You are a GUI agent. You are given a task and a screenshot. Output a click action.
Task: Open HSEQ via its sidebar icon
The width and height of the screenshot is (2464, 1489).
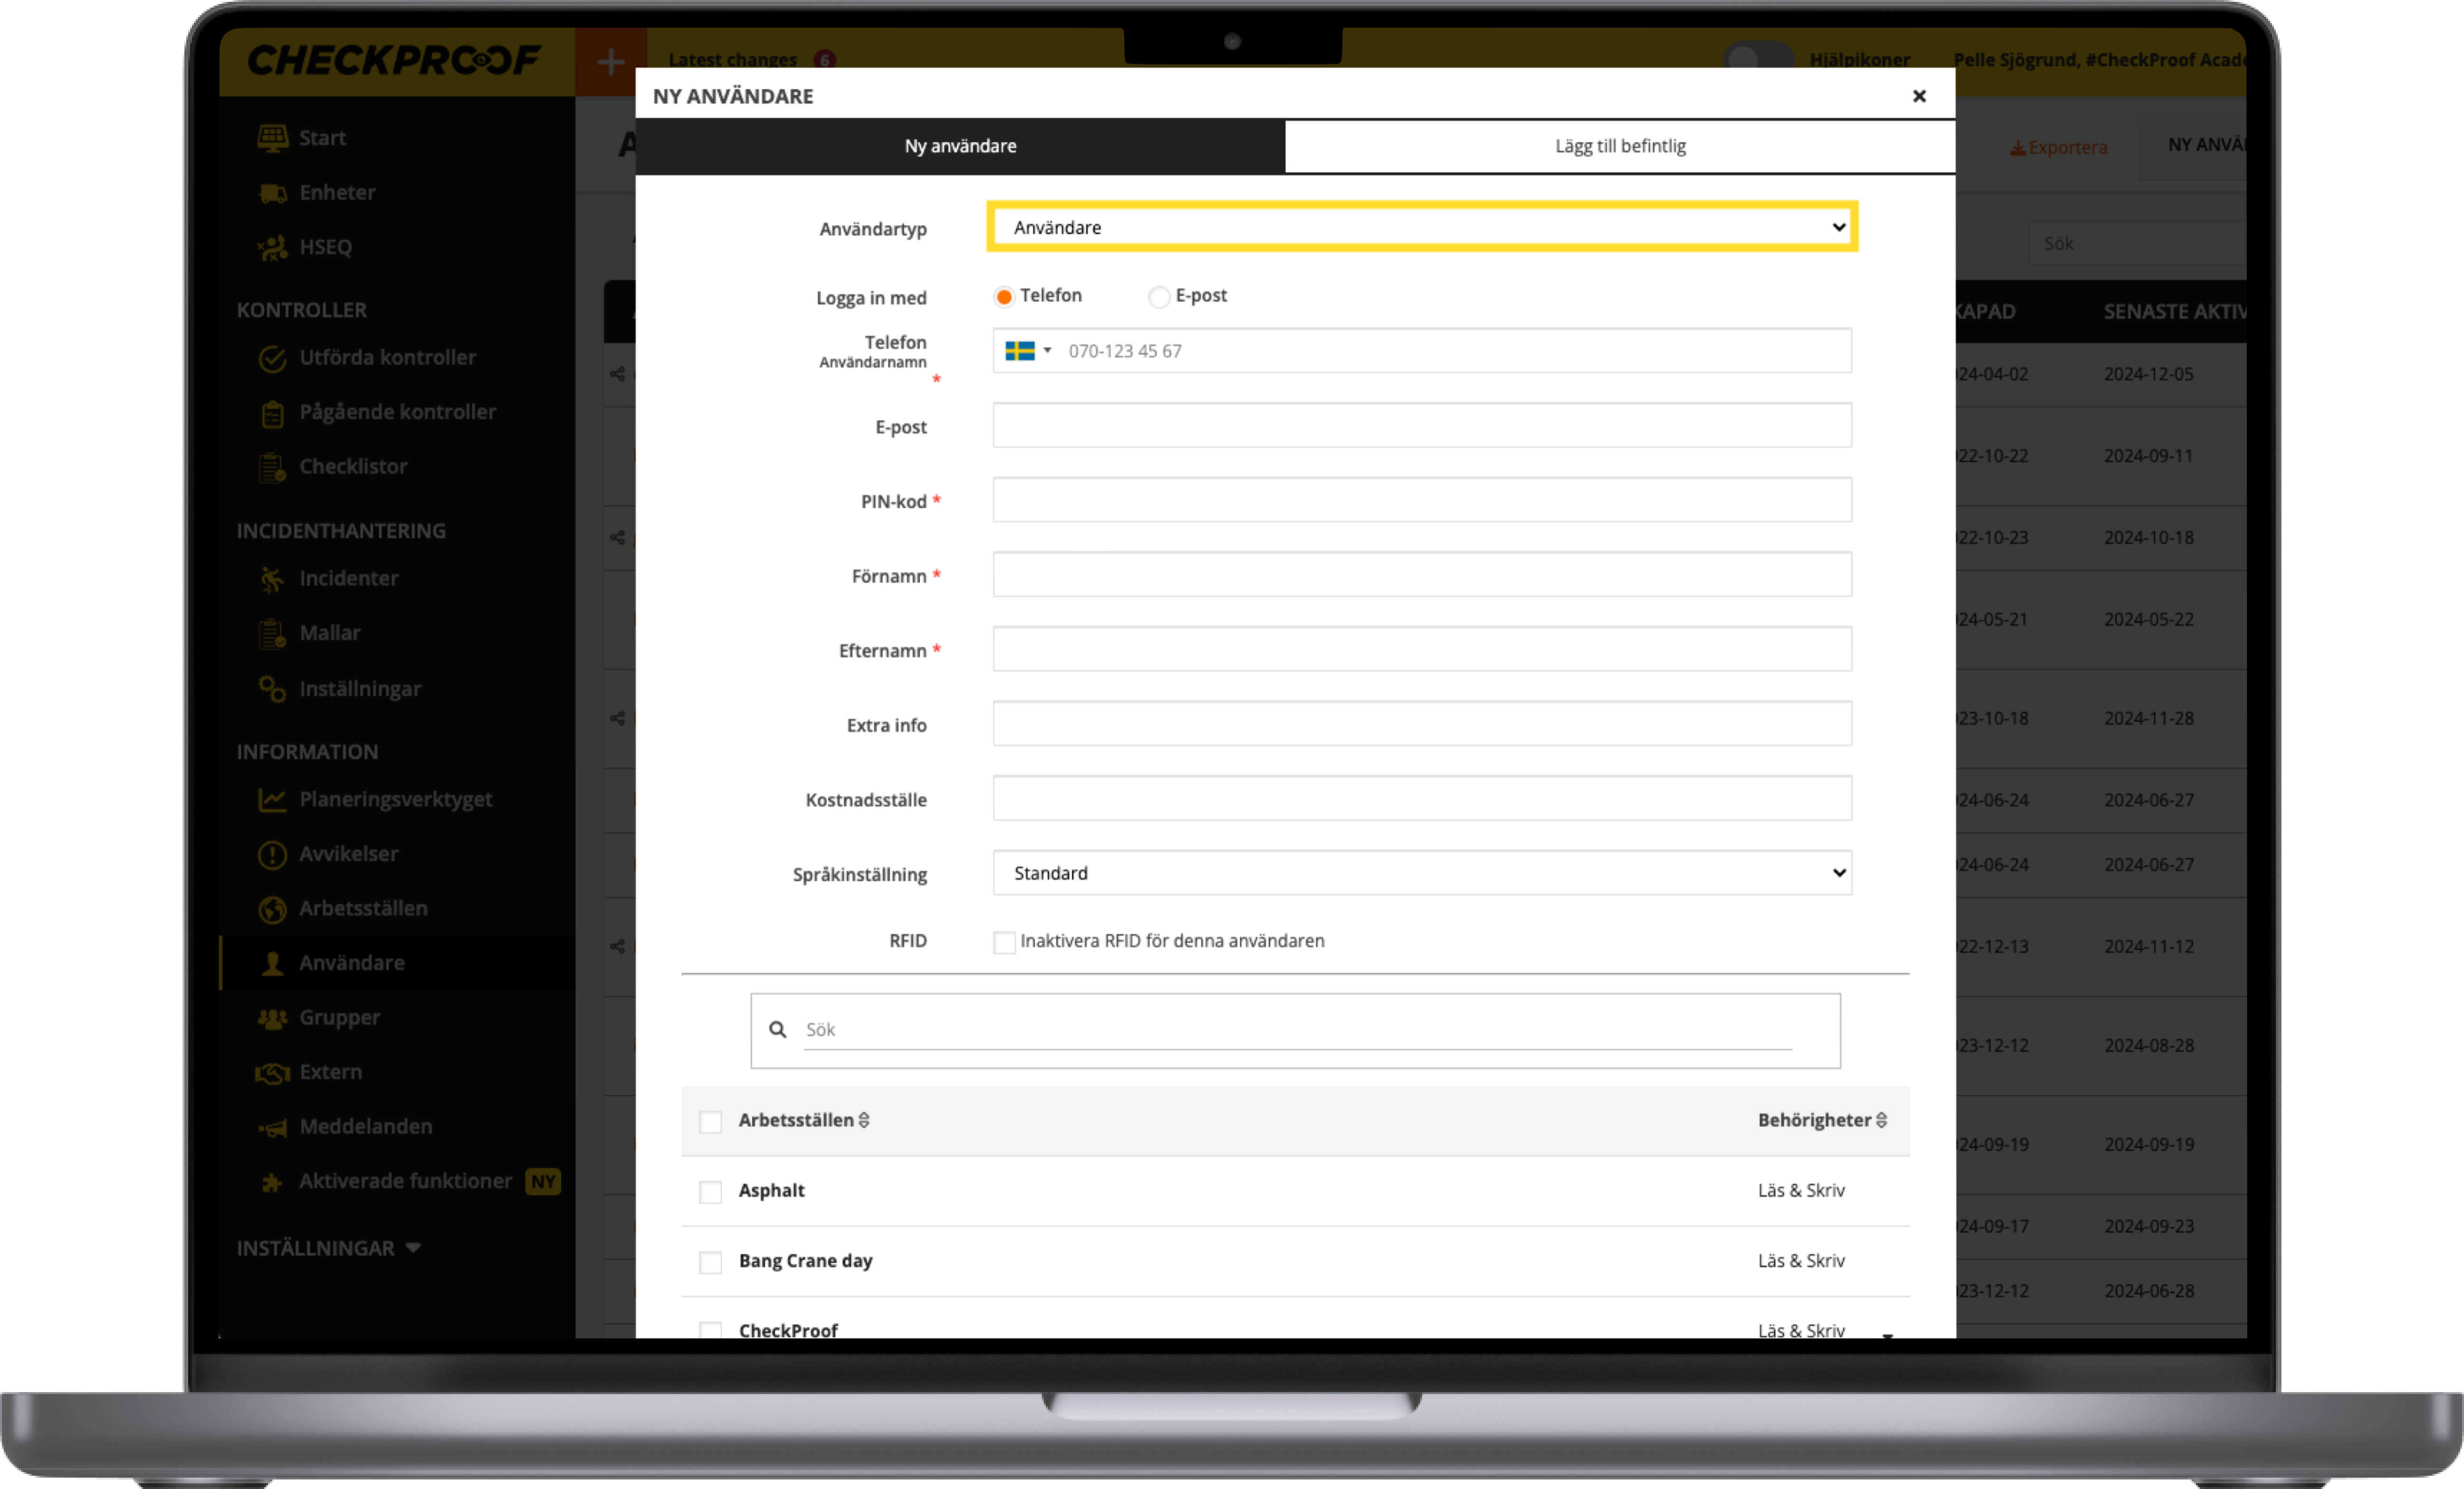[x=272, y=248]
